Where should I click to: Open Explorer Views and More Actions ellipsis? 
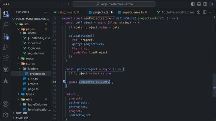(46, 12)
